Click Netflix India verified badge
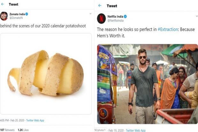 pos(126,16)
